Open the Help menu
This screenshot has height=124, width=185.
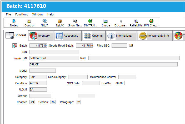50,14
